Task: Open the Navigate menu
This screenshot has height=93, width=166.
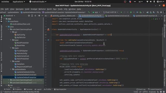Action: pos(20,9)
